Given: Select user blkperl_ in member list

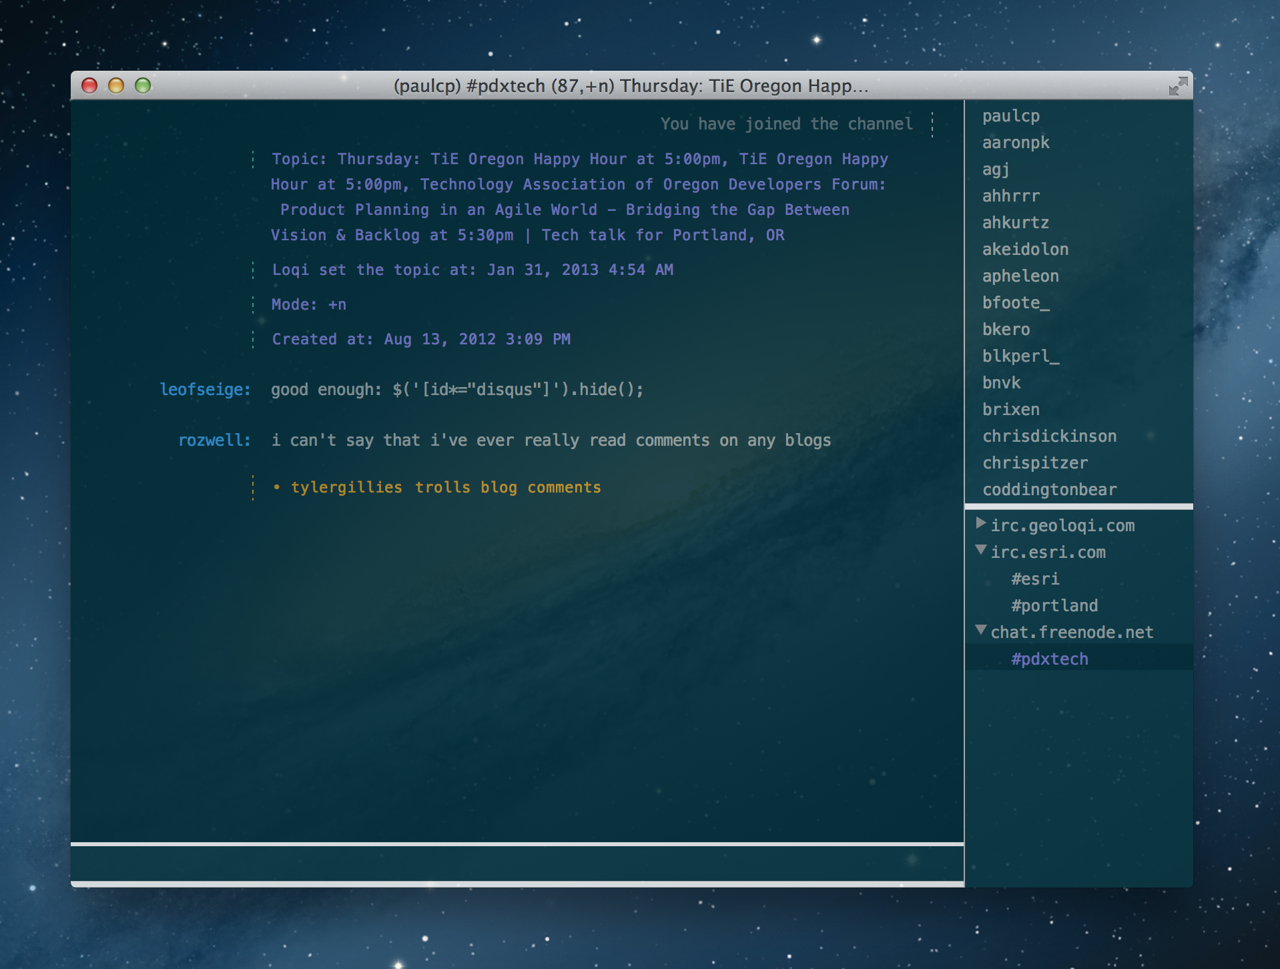Looking at the screenshot, I should click(x=1020, y=356).
